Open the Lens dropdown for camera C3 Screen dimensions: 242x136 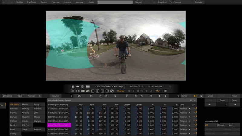185,117
